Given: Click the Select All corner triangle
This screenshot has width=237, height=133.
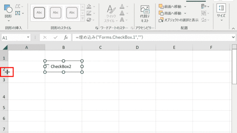Looking at the screenshot, I should [5, 48].
